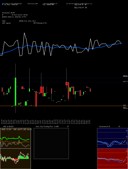Image resolution: width=128 pixels, height=169 pixels.
Task: Click the 'CL: 1045.00' closing price text
Action: click(x=48, y=5)
